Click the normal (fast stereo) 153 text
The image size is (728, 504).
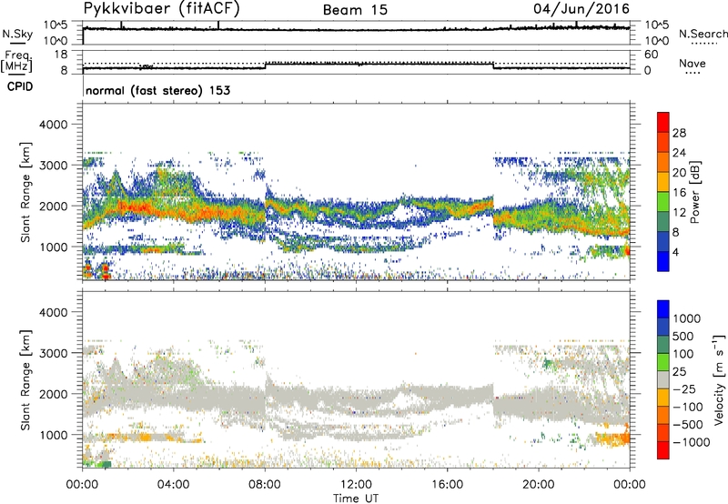(x=157, y=90)
